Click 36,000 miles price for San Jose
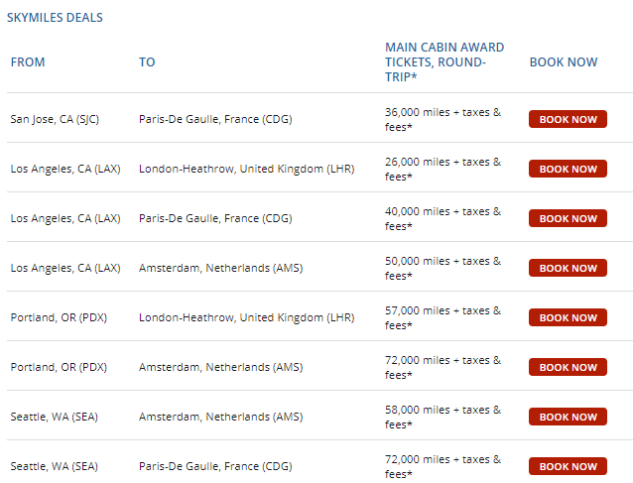633x483 pixels. tap(443, 119)
